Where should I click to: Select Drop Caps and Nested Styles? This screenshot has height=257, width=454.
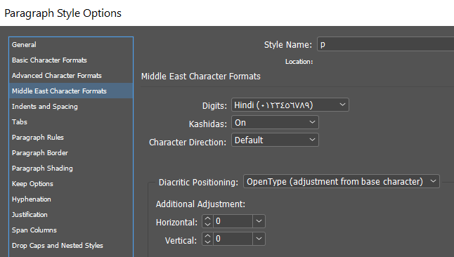71,246
